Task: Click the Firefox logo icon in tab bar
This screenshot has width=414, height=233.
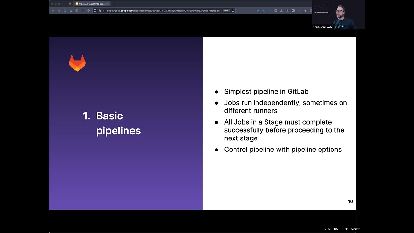Action: tap(70, 4)
